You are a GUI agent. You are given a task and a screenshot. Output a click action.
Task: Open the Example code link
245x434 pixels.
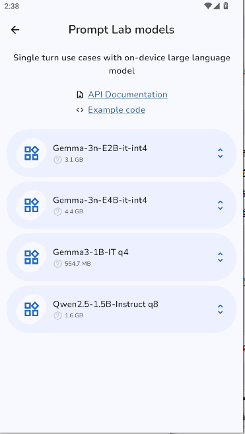[116, 110]
